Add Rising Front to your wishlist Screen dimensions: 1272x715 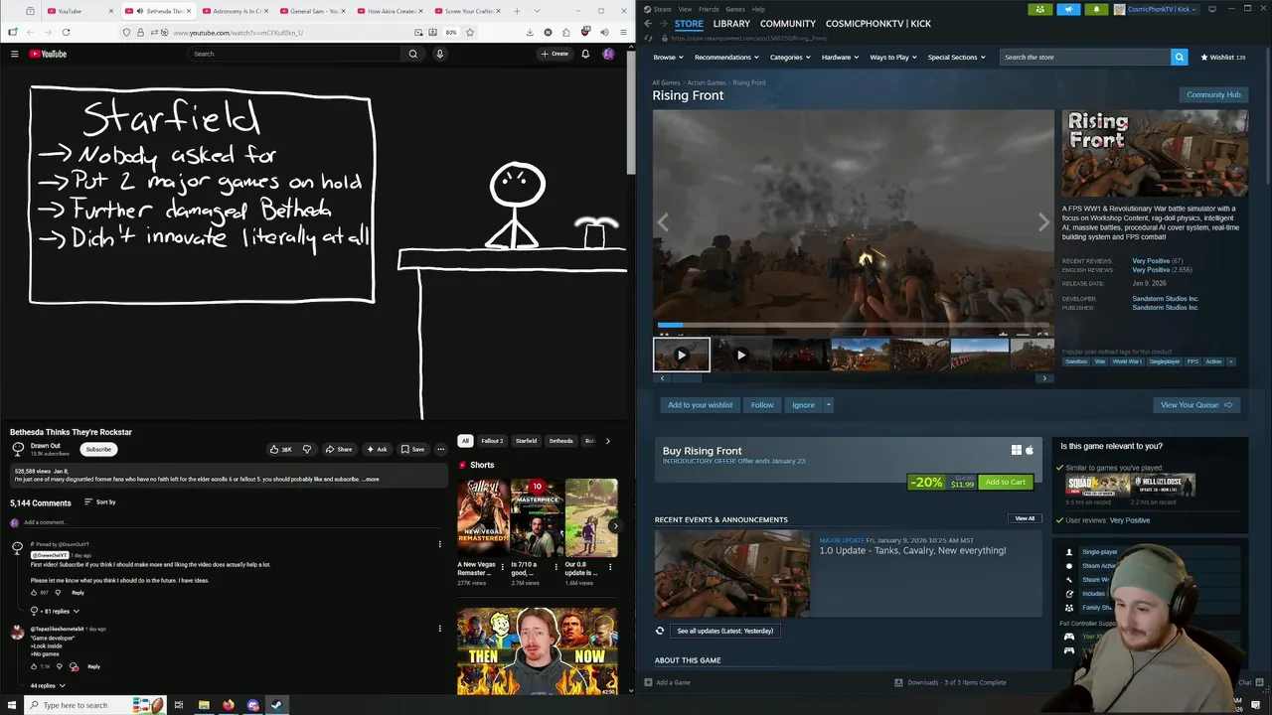[x=700, y=405]
